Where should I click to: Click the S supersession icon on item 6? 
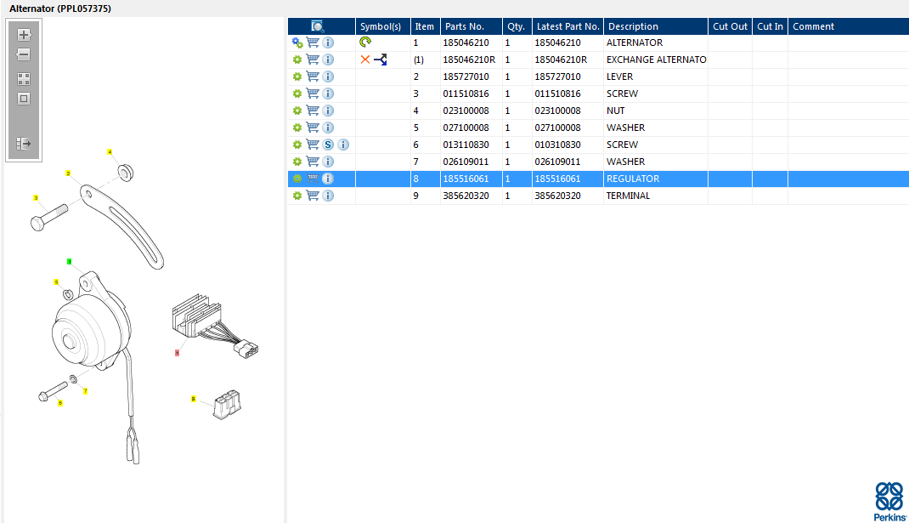[x=328, y=145]
